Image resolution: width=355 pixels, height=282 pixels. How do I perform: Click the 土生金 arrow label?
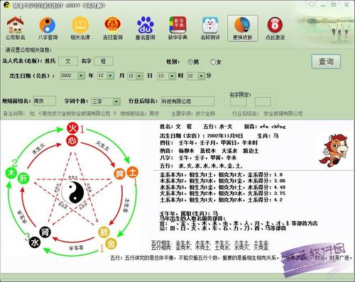127,205
